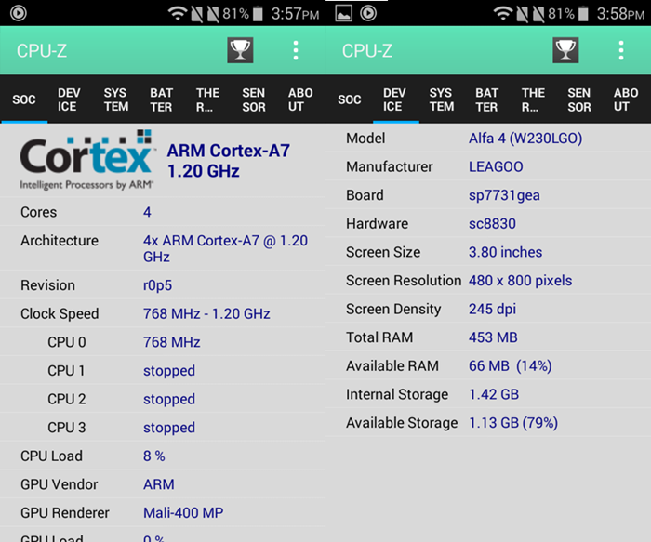Viewport: 651px width, 542px height.
Task: Tap the Manufacturer label
Action: tap(390, 166)
